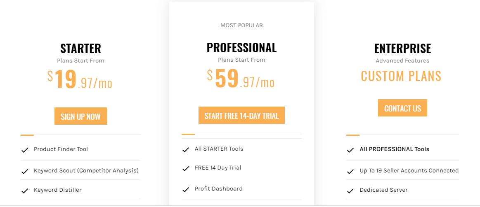The height and width of the screenshot is (207, 480).
Task: Click checkmark beside FREE 14 Day Trial
Action: coord(185,169)
